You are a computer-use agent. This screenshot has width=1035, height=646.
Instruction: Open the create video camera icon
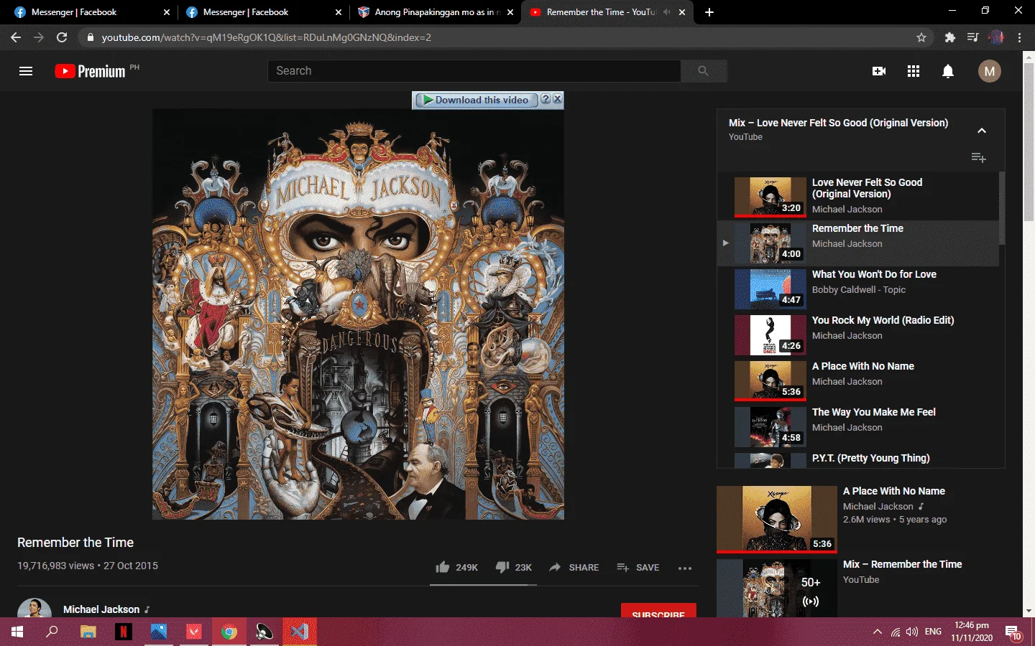[879, 71]
